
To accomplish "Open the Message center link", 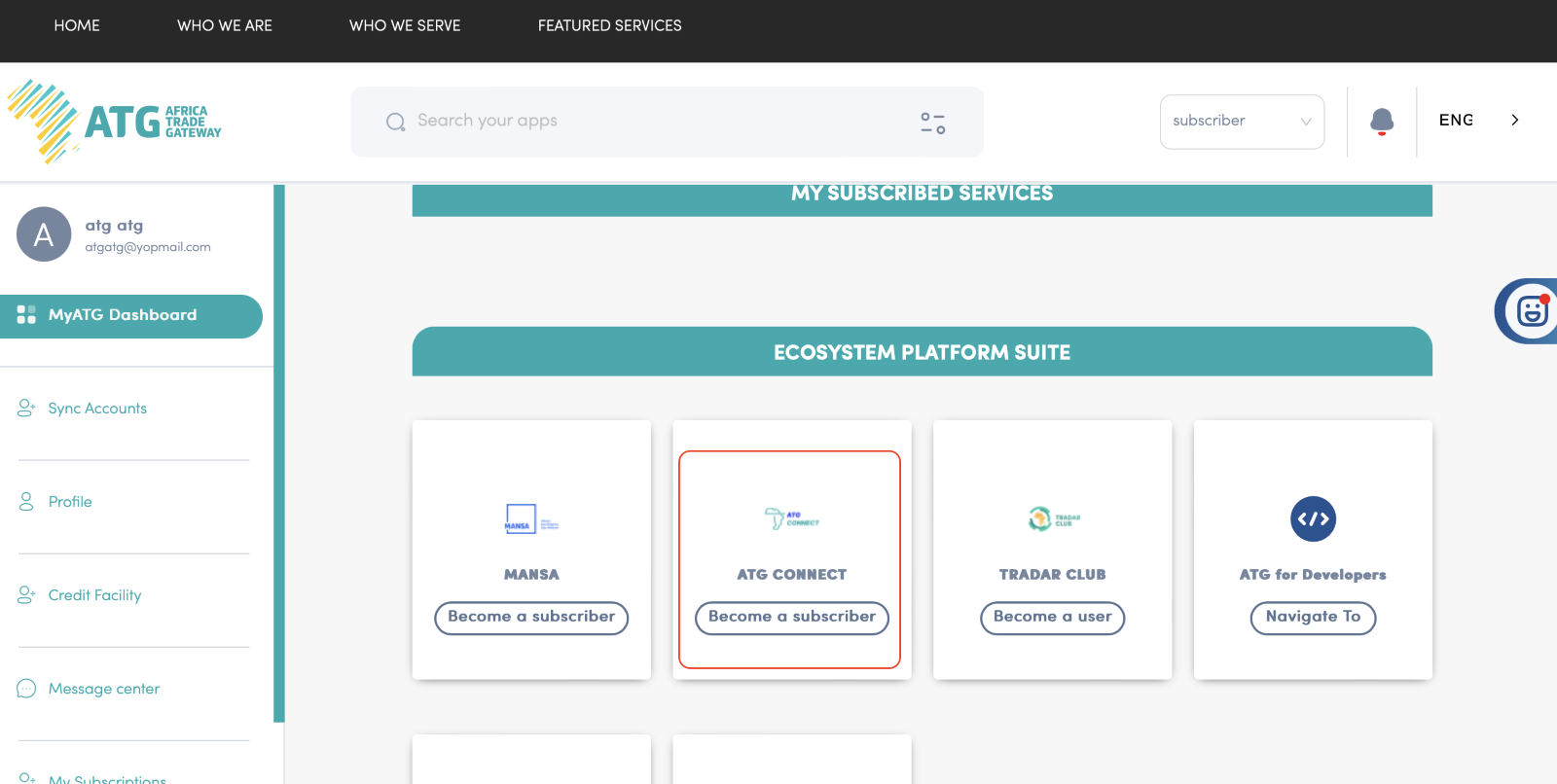I will tap(104, 689).
